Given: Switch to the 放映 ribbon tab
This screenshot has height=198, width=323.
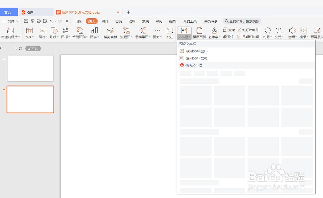Looking at the screenshot, I should pos(145,21).
